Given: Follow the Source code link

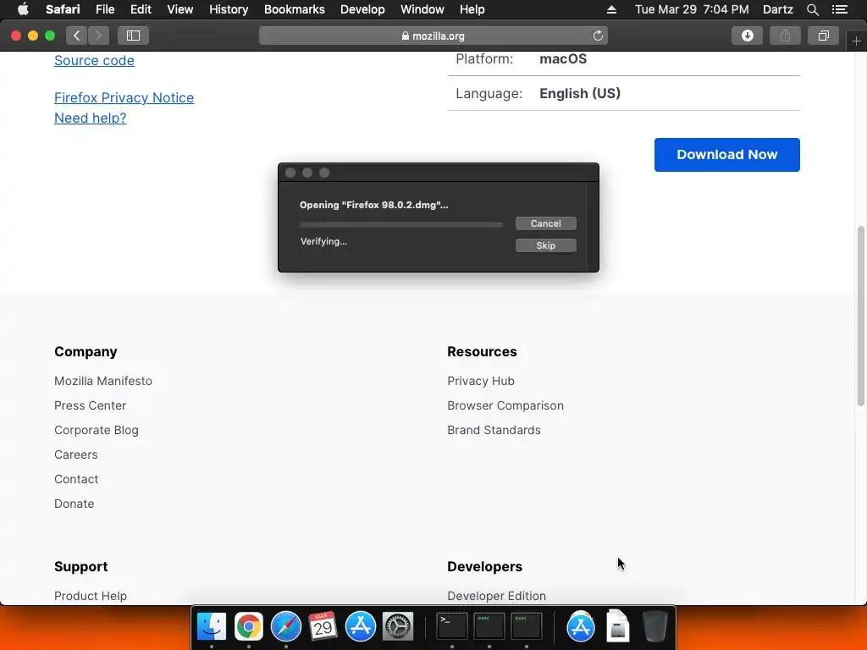Looking at the screenshot, I should pos(94,60).
